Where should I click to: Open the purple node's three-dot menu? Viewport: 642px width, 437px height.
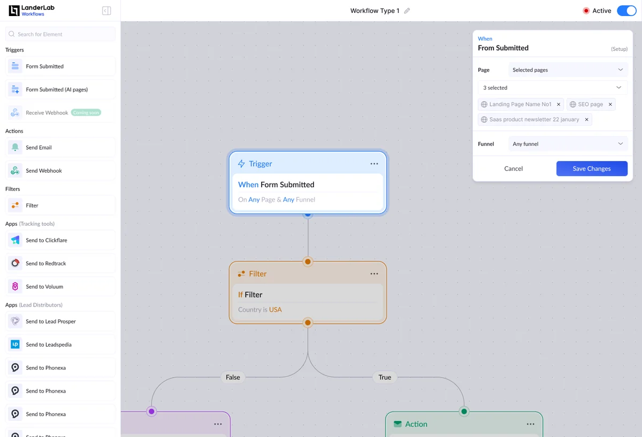tap(218, 424)
